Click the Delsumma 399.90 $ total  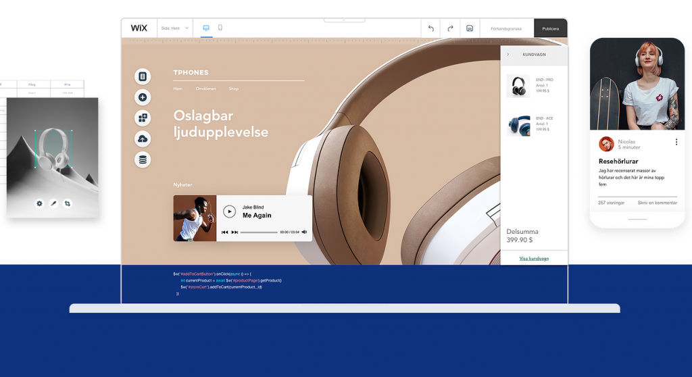(x=522, y=236)
